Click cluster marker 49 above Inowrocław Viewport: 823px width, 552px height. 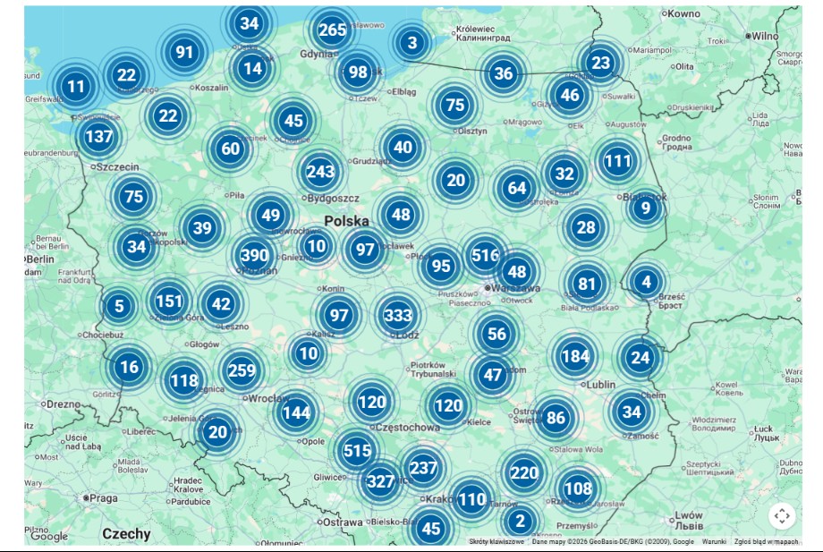coord(270,215)
